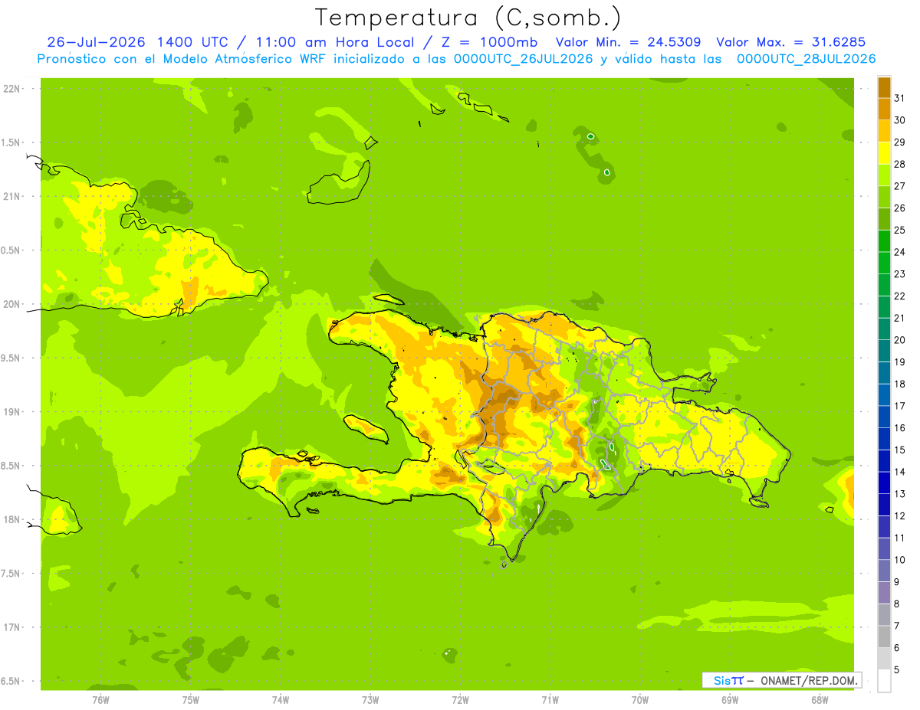Screen dimensions: 920x710
Task: Click the "70W" longitude label
Action: point(639,700)
